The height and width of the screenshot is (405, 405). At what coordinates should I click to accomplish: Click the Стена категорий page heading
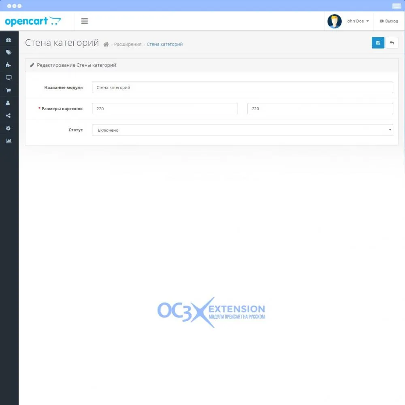[x=62, y=43]
